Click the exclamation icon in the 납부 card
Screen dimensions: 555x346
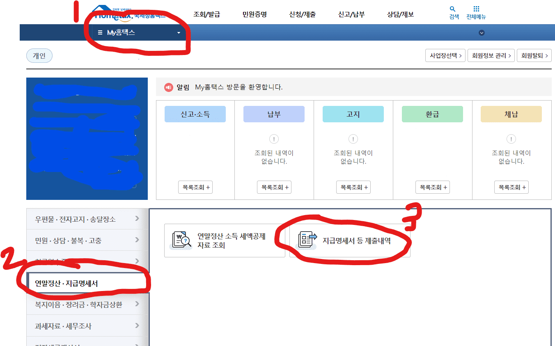[274, 139]
